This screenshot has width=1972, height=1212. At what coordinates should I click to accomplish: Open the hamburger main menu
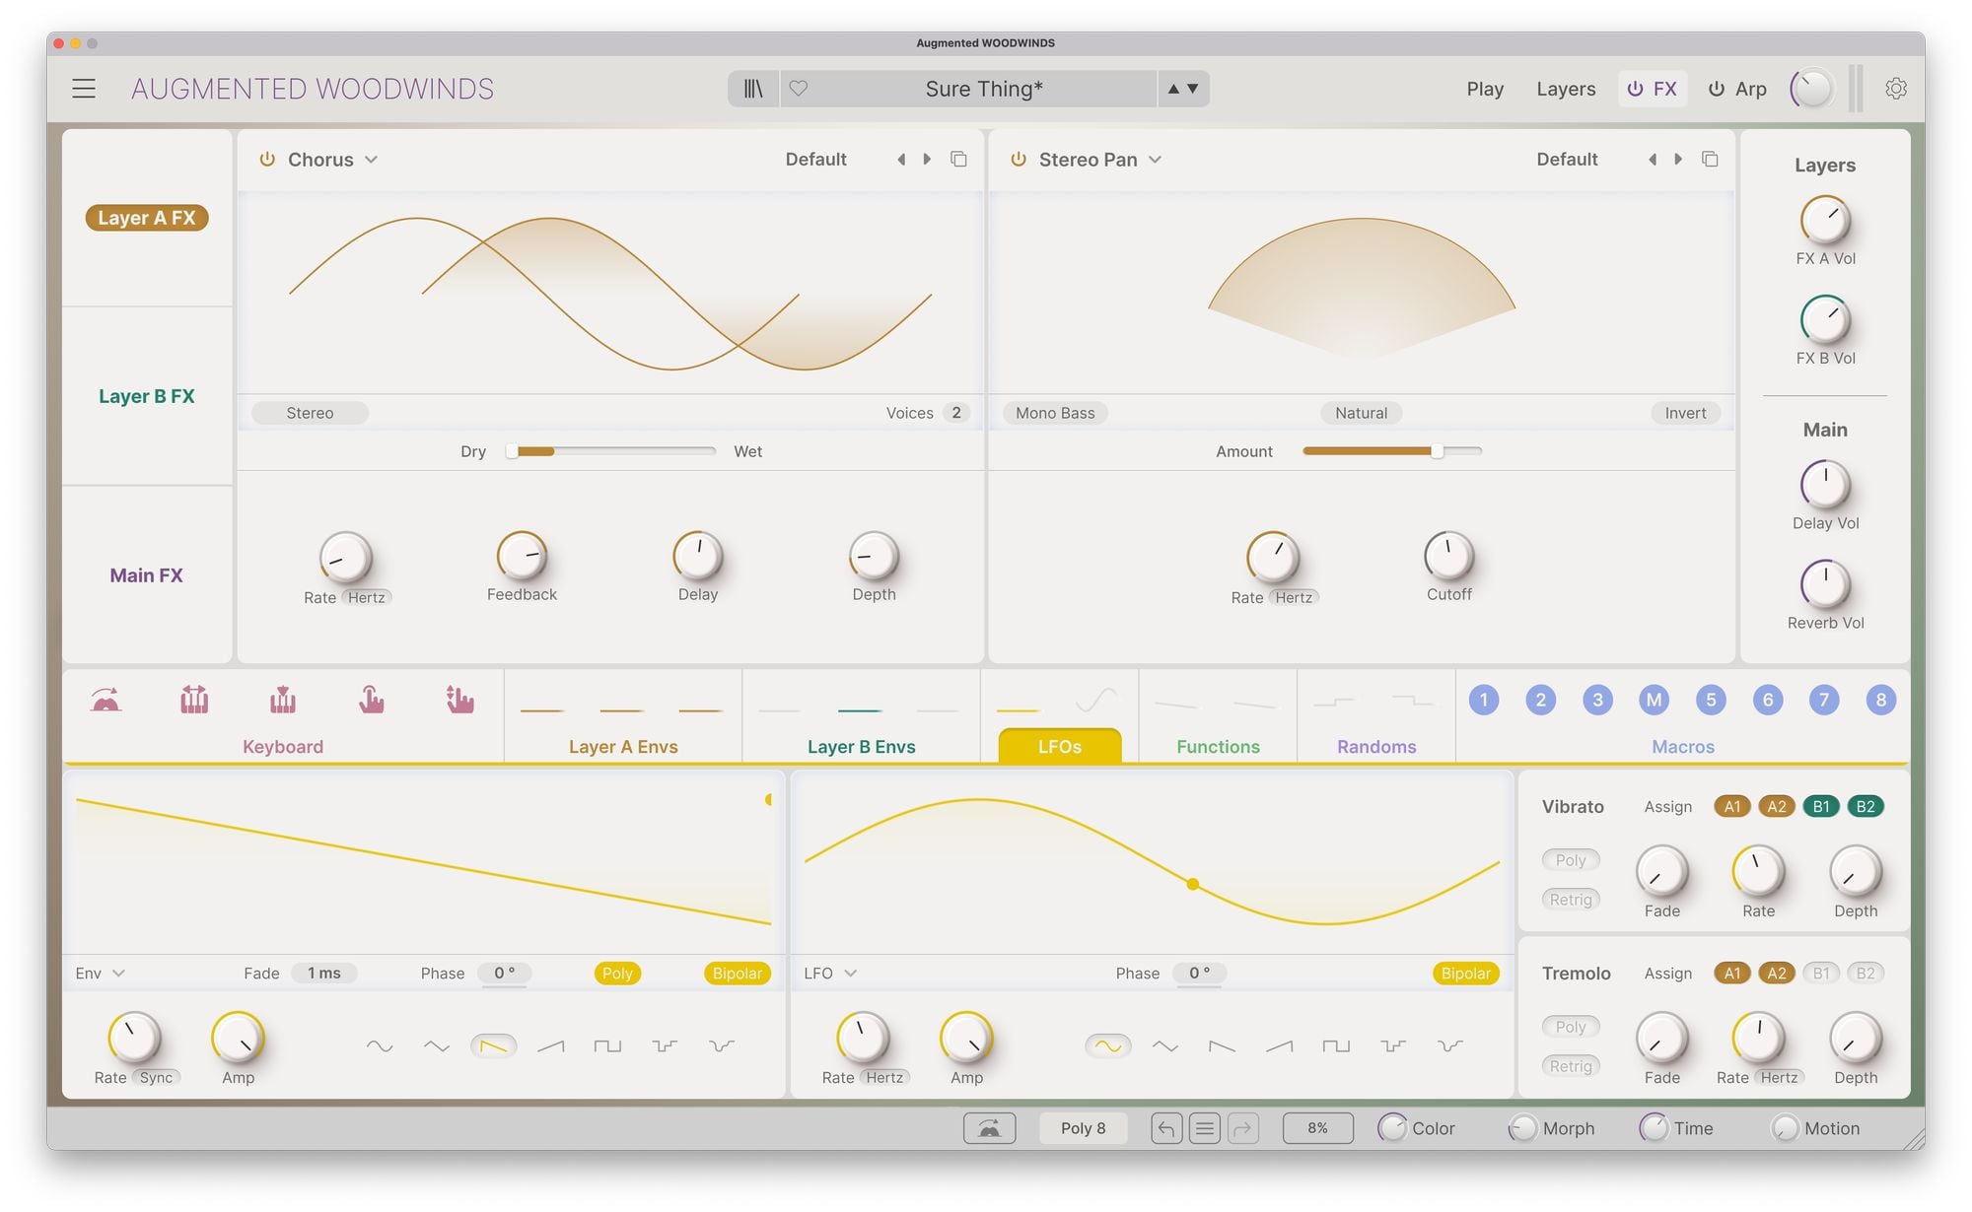84,89
